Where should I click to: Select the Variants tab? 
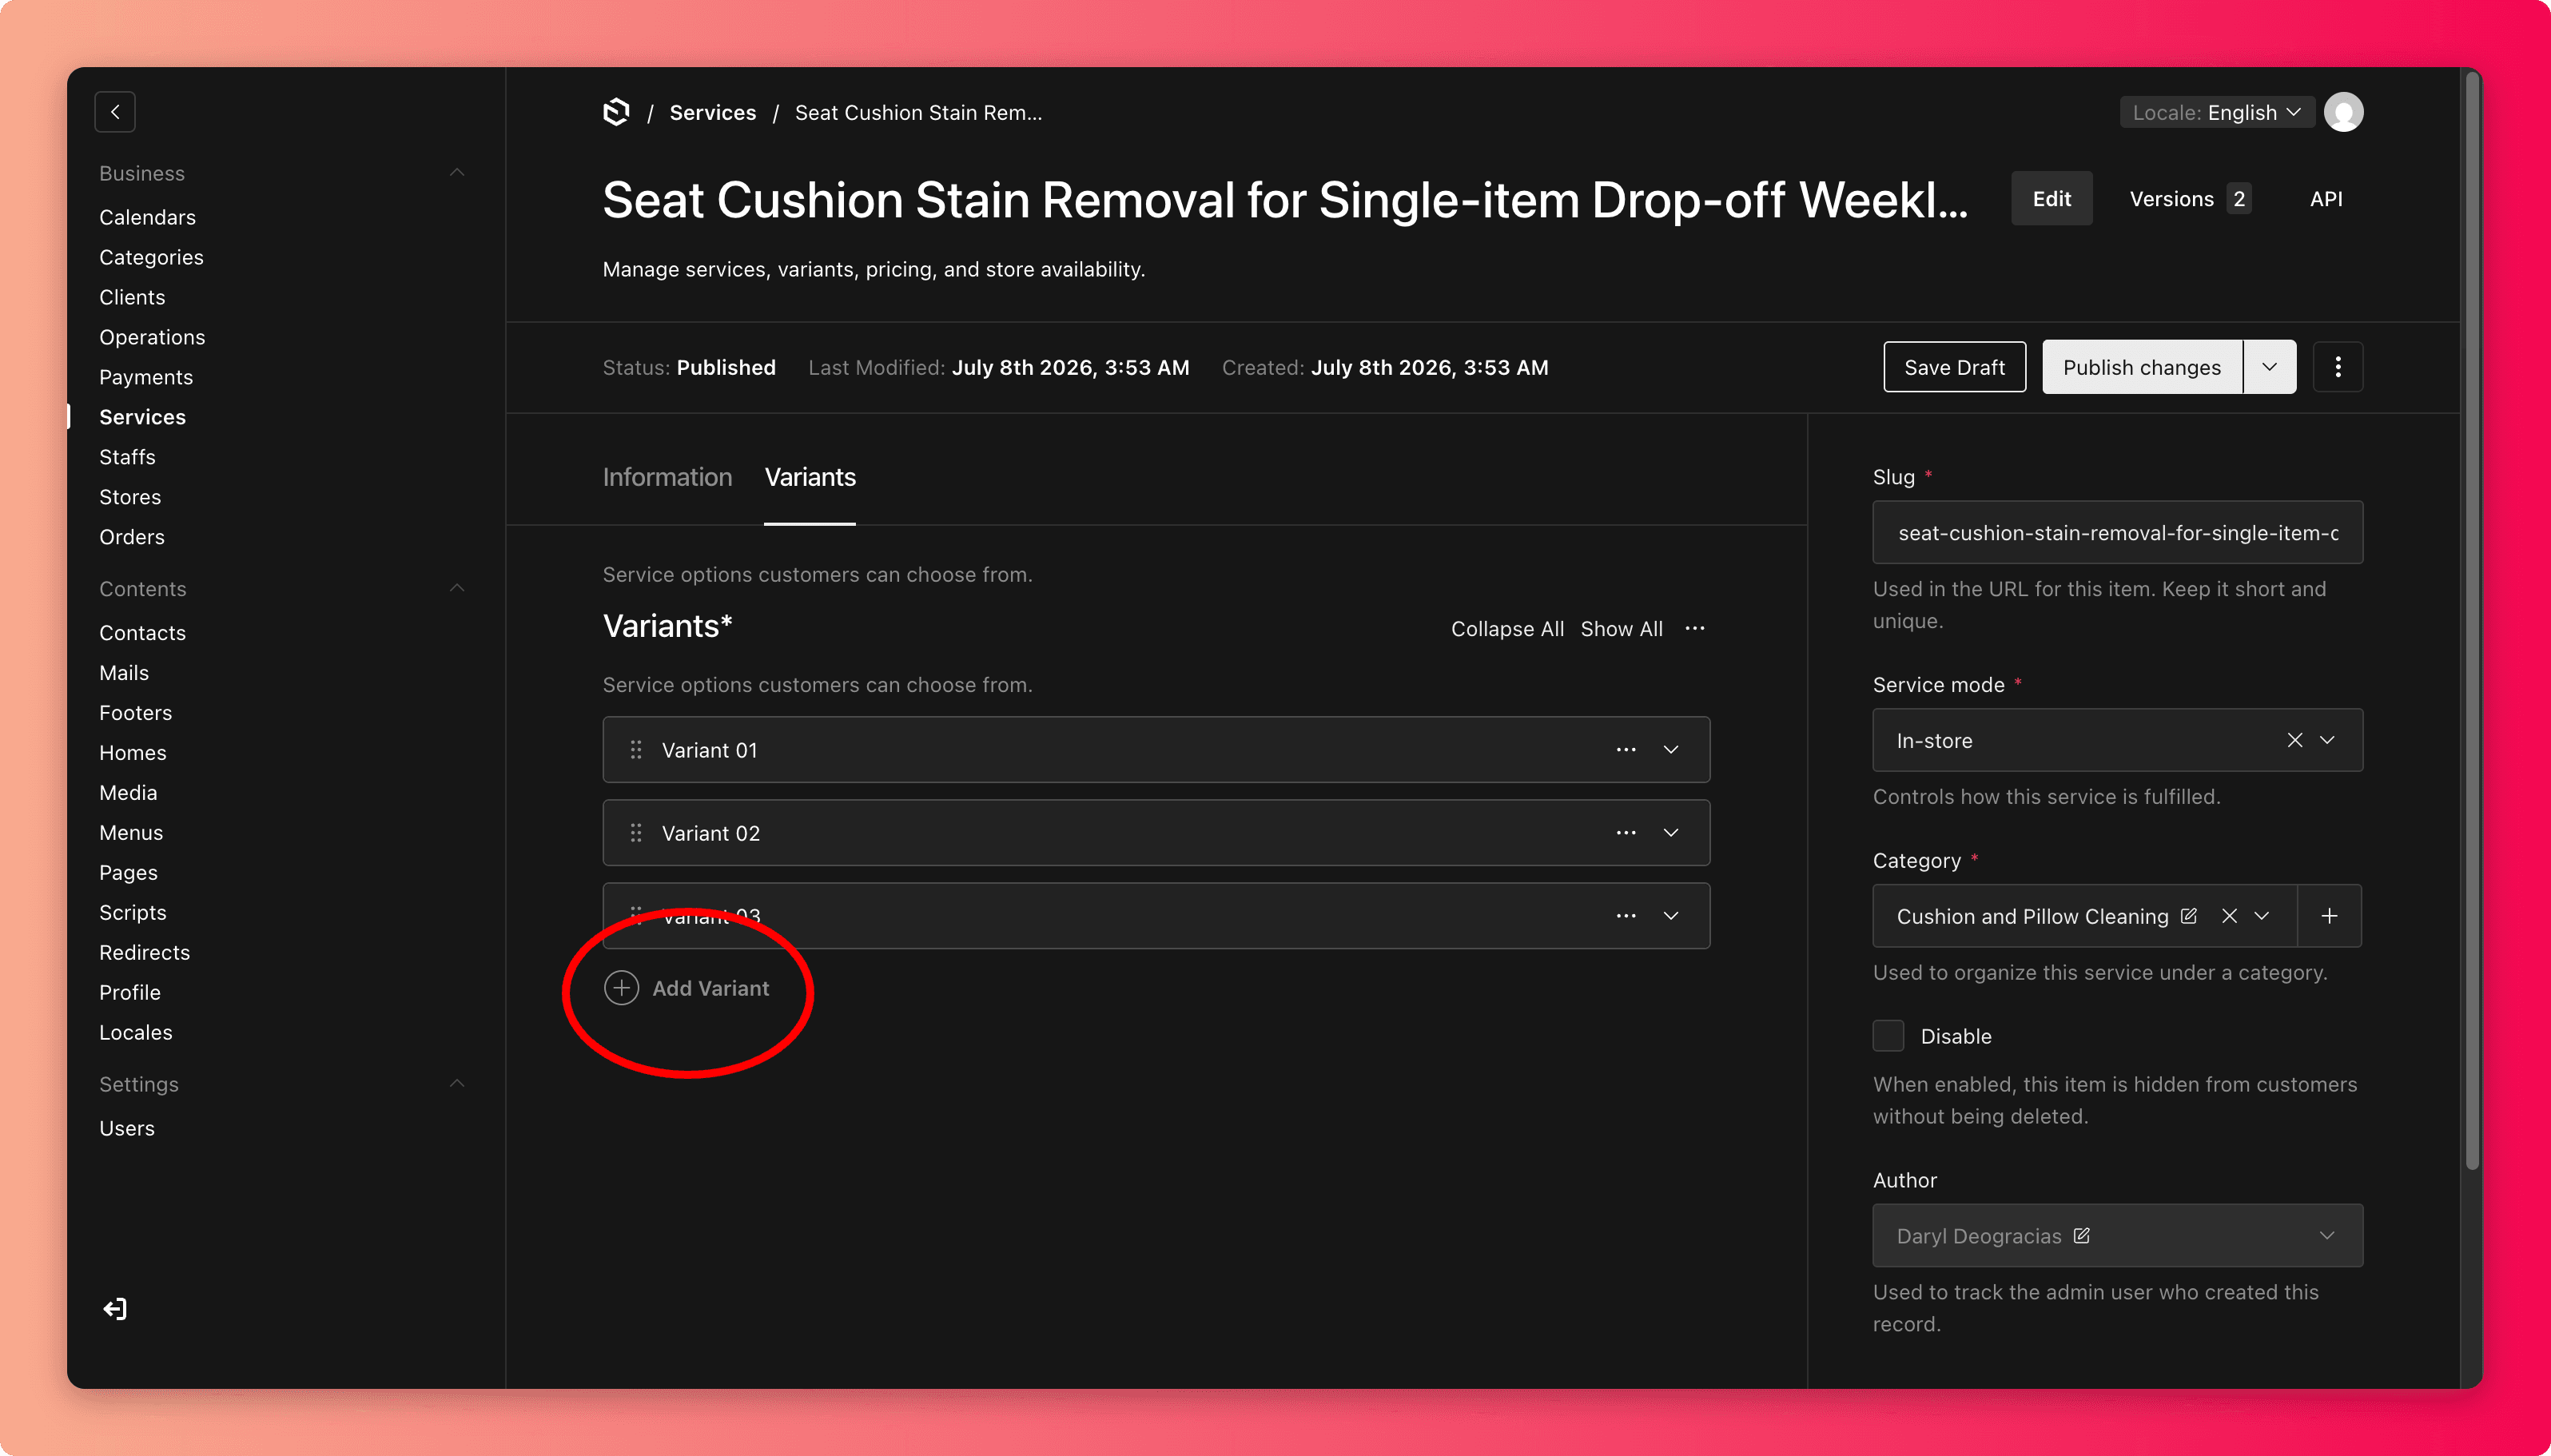[810, 477]
